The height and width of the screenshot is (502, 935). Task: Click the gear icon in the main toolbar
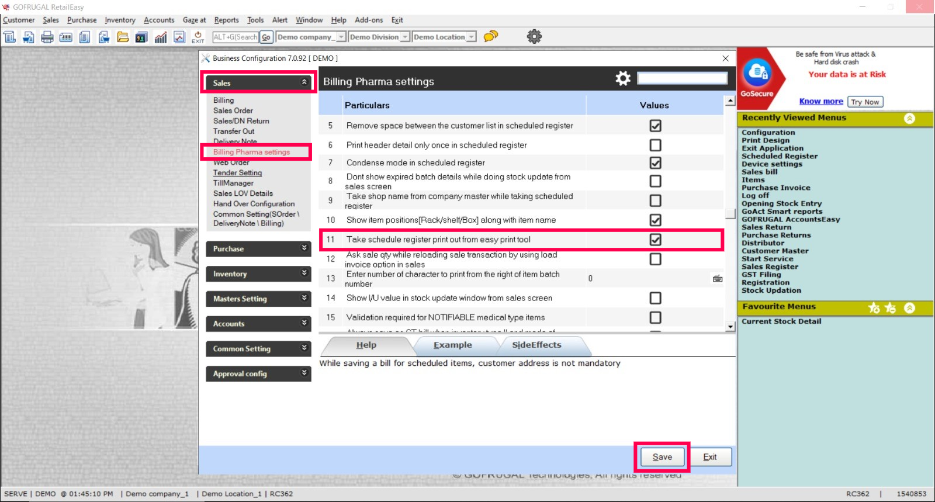(534, 36)
